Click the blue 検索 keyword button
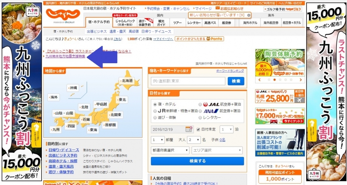Image resolution: width=347 pixels, height=185 pixels. (x=236, y=81)
